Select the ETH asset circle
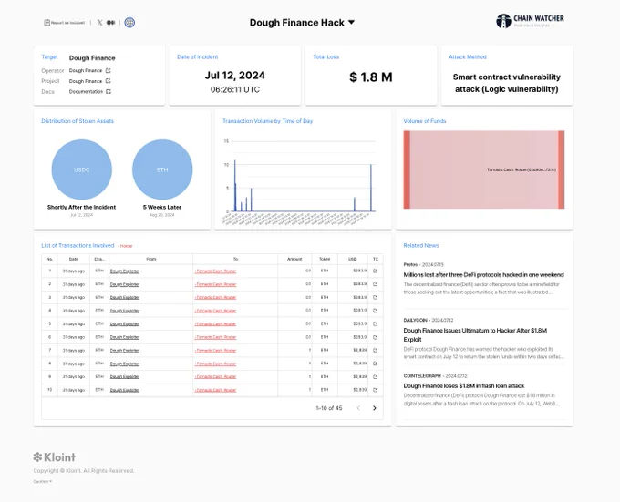This screenshot has height=502, width=620. pyautogui.click(x=162, y=169)
